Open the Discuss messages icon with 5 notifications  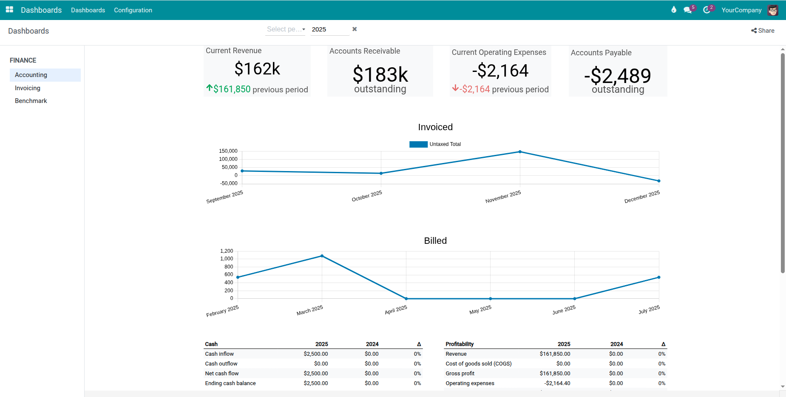[688, 9]
